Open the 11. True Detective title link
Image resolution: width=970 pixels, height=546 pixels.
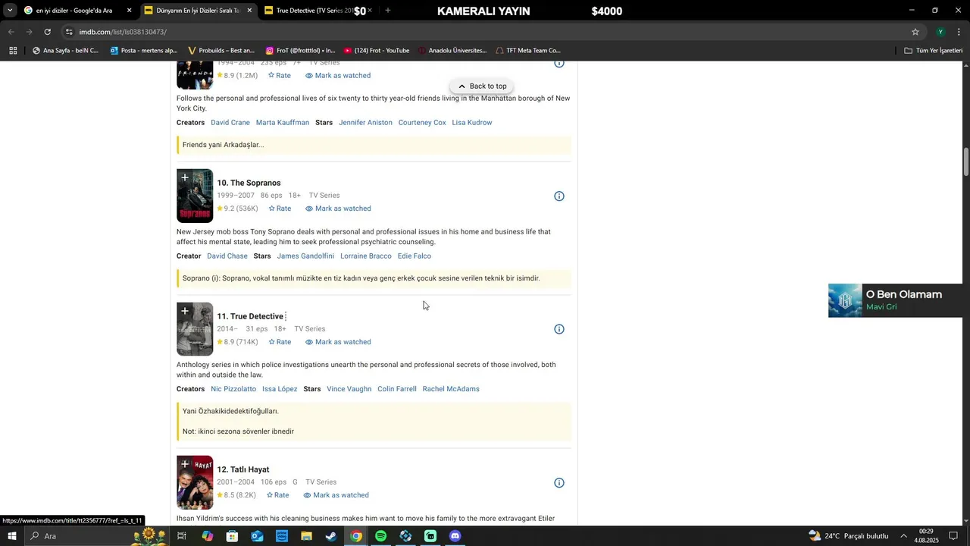click(x=250, y=316)
